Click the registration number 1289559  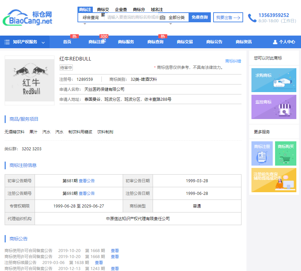(85, 79)
